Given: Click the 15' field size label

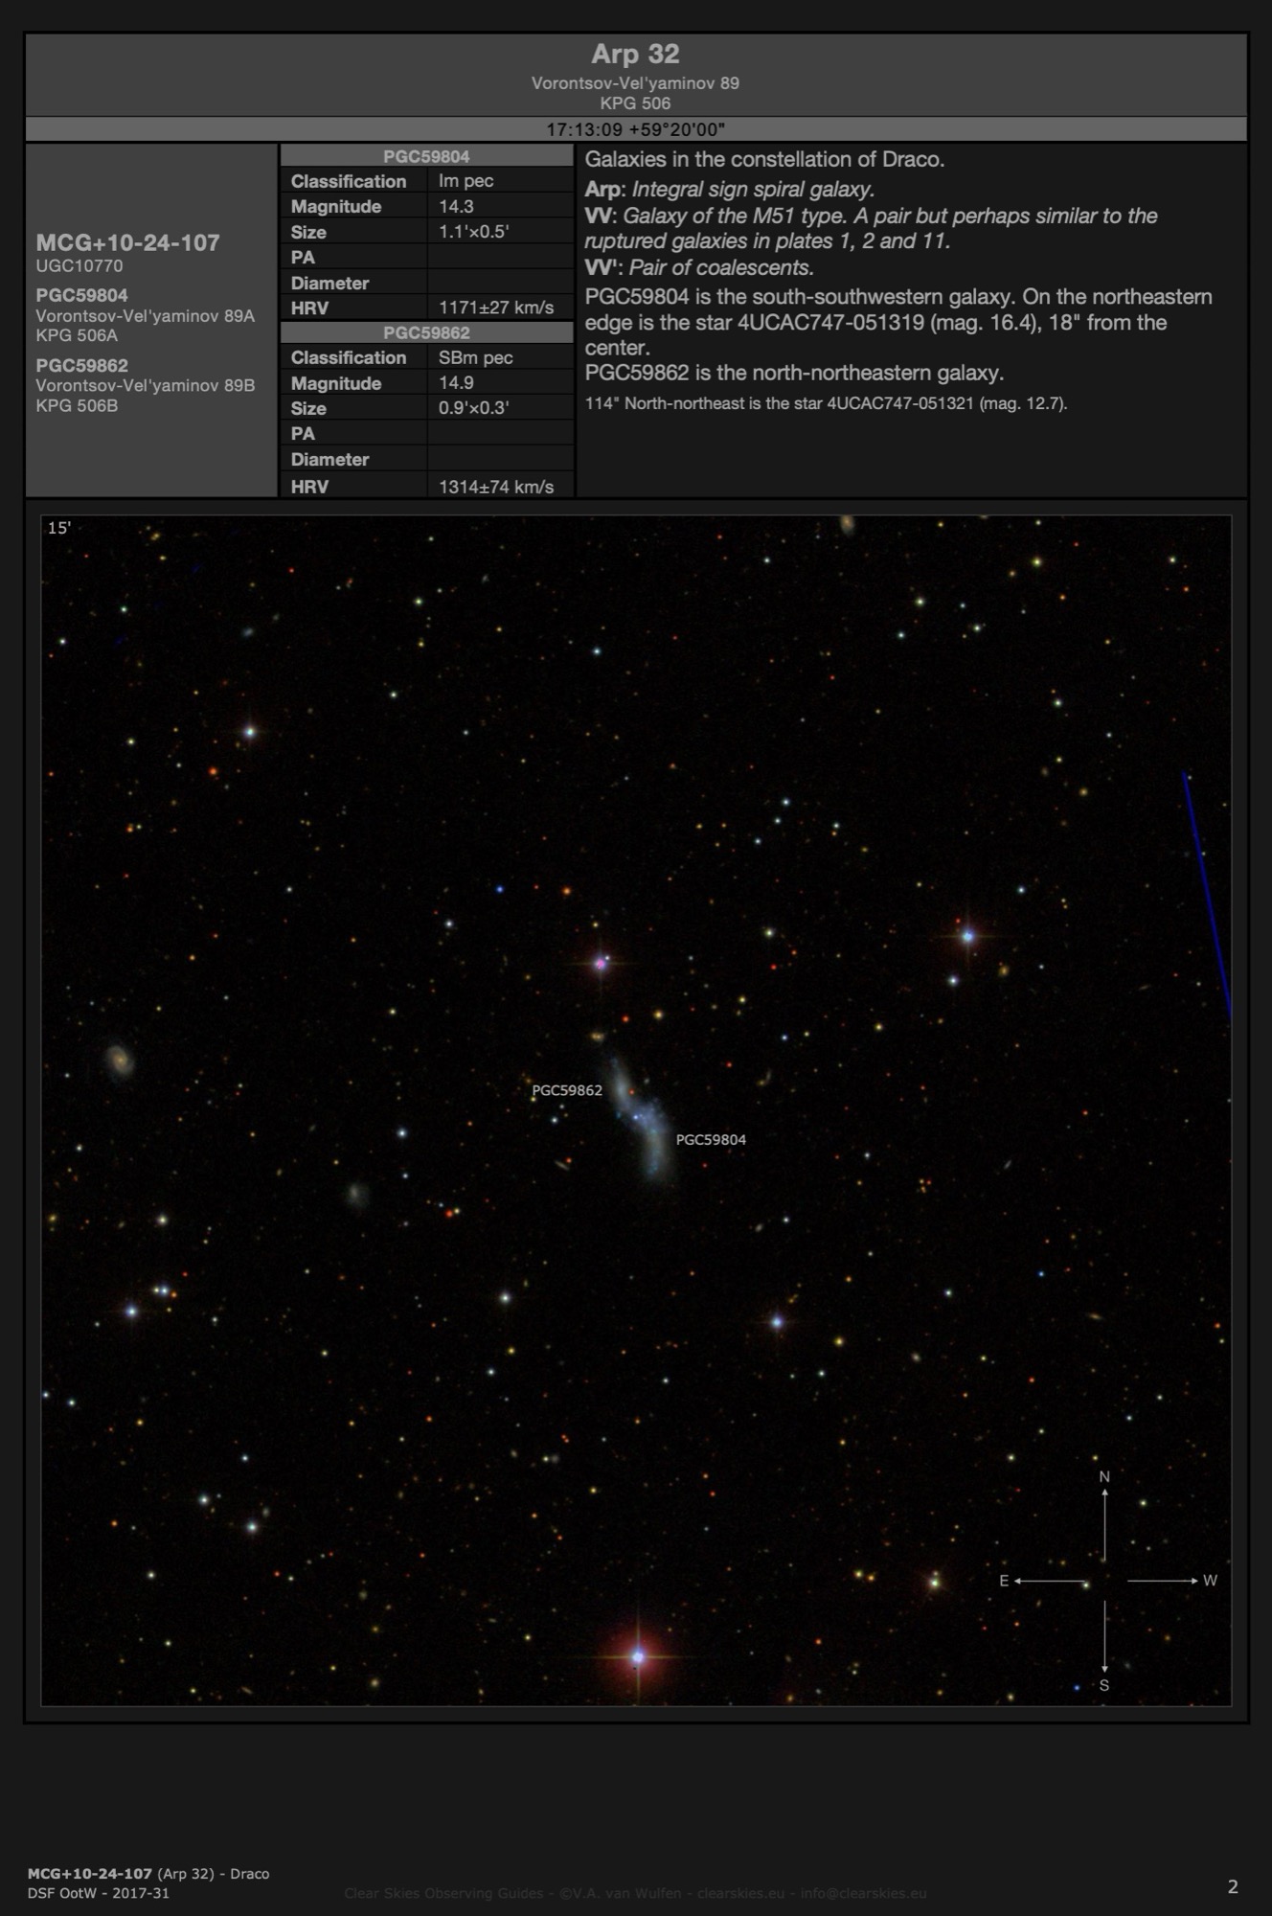Looking at the screenshot, I should point(59,528).
